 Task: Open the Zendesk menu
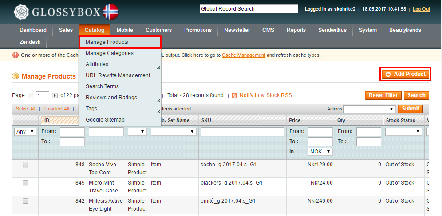point(30,42)
